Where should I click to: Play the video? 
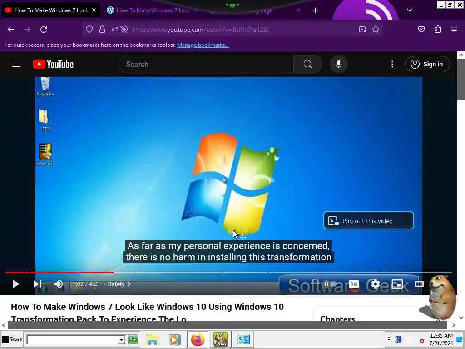coord(16,284)
